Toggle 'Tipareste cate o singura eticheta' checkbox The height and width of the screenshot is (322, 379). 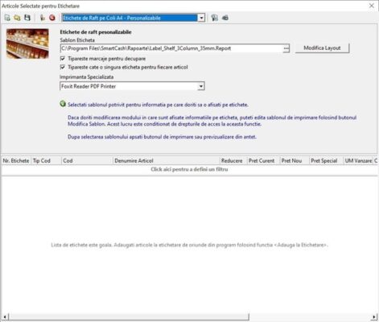coord(63,67)
